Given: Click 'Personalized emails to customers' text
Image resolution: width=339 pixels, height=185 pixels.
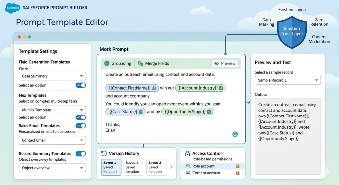Looking at the screenshot, I should [47, 132].
